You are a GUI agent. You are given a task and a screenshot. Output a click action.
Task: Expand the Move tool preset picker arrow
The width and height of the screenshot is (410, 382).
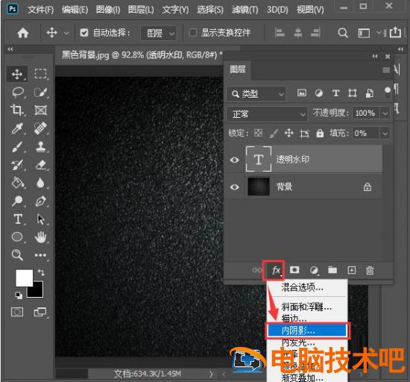pos(66,34)
